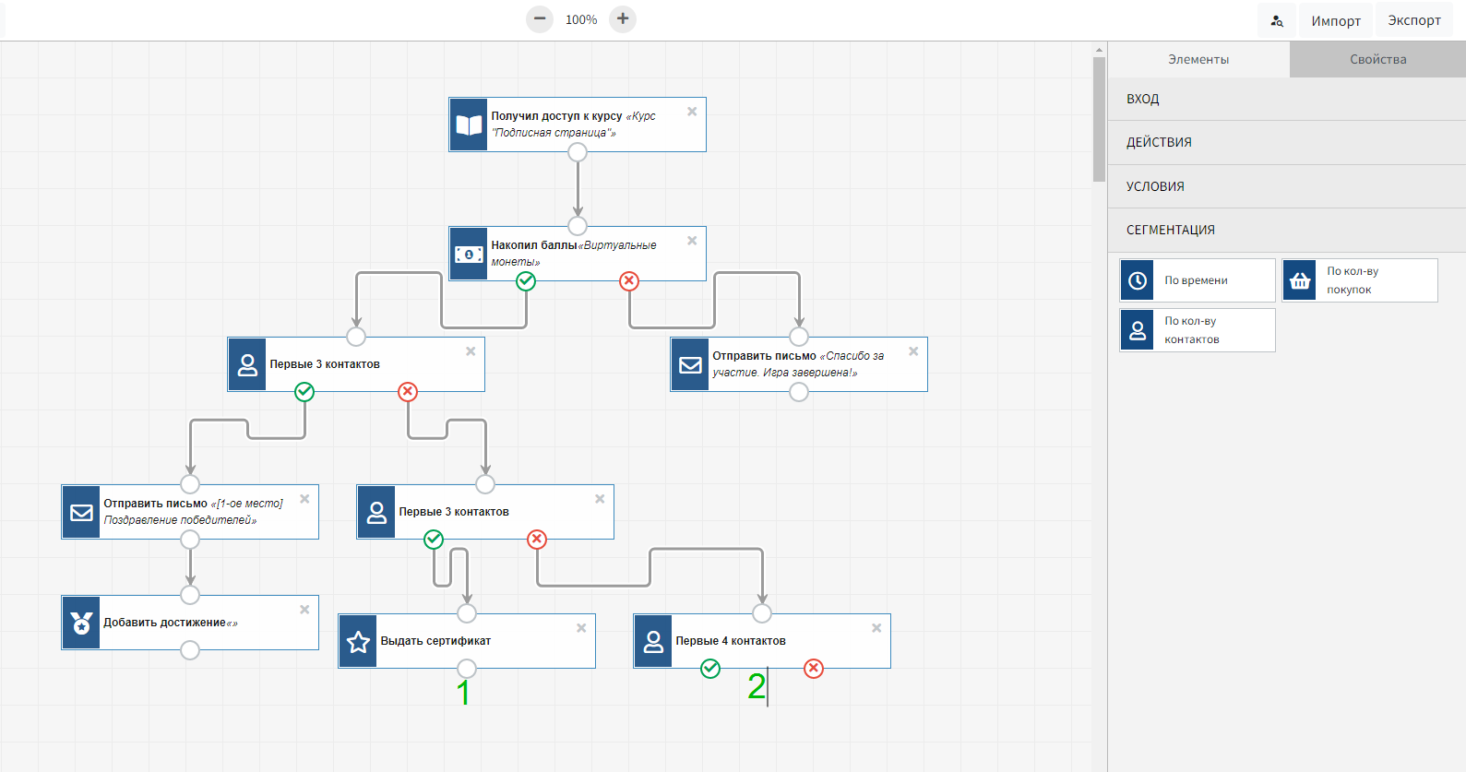This screenshot has height=772, width=1466.
Task: Click green check connector on Накопил баллы node
Action: pyautogui.click(x=526, y=281)
